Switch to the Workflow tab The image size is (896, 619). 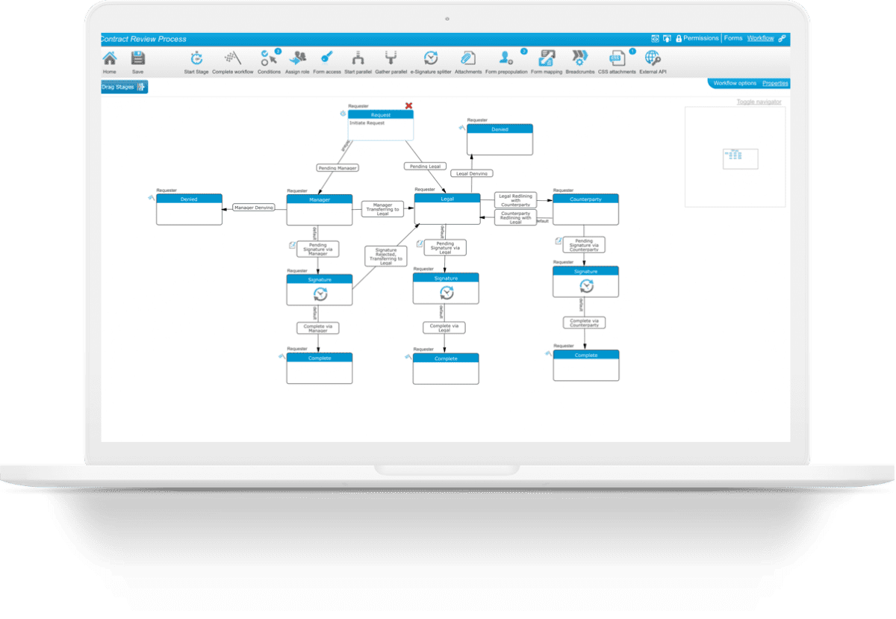tap(759, 37)
